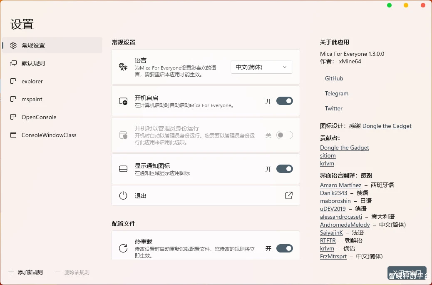Click the 添加新规则 button
Image resolution: width=432 pixels, height=285 pixels.
click(x=26, y=272)
